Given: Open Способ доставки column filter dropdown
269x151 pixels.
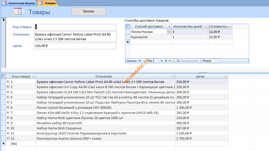Looking at the screenshot, I should [169, 27].
